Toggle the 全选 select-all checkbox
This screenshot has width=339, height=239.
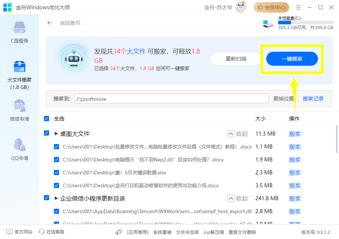47,119
